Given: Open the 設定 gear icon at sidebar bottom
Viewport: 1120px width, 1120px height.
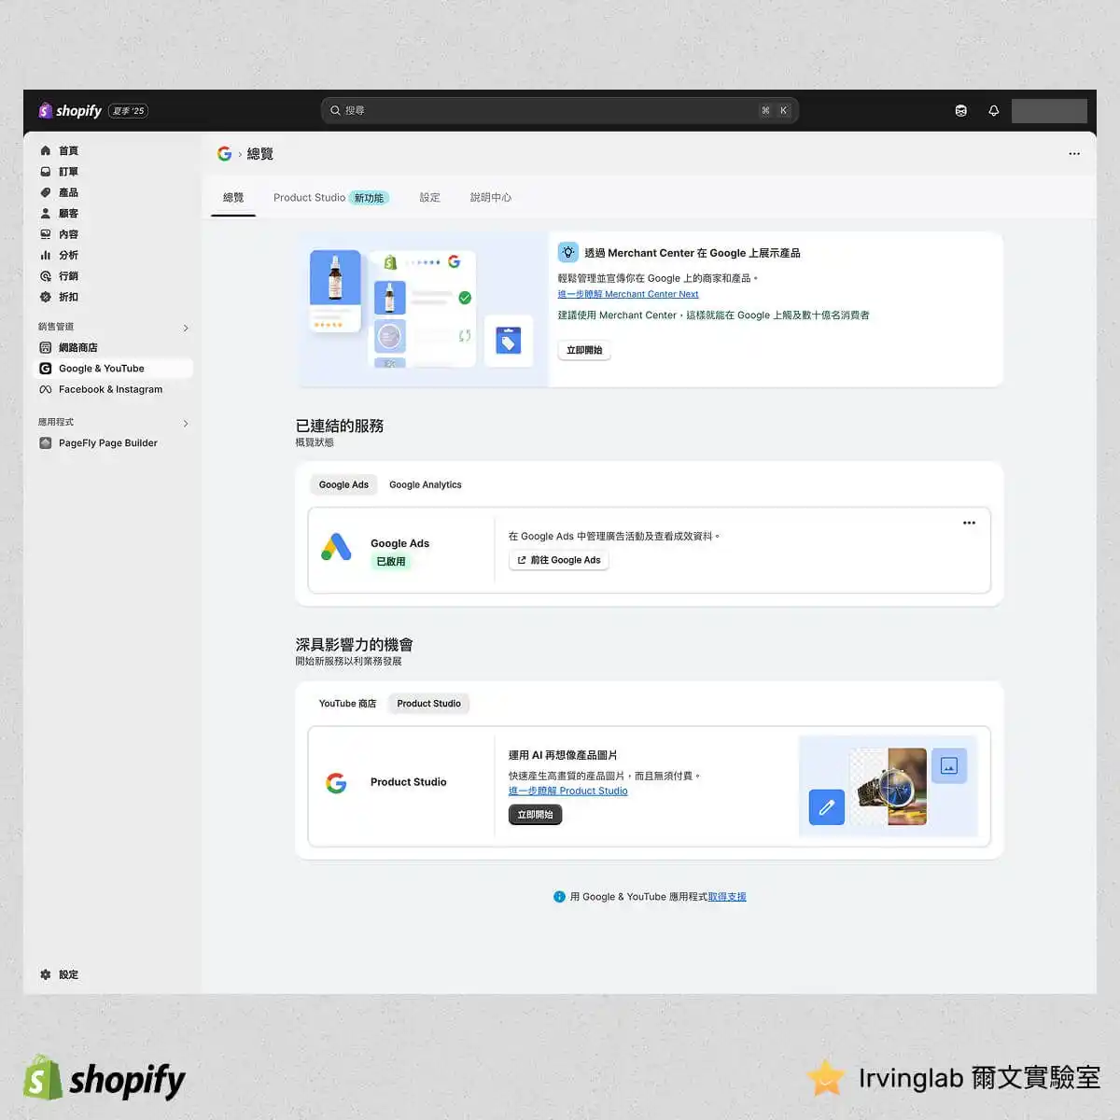Looking at the screenshot, I should coord(46,974).
